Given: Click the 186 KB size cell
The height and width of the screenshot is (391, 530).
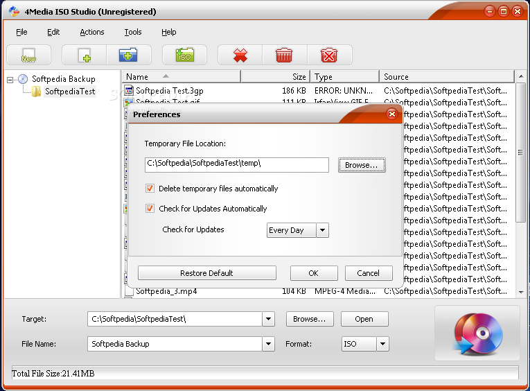Looking at the screenshot, I should tap(294, 91).
